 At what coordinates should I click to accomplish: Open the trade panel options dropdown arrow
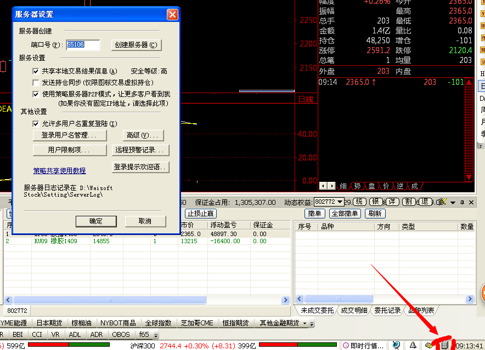point(453,203)
